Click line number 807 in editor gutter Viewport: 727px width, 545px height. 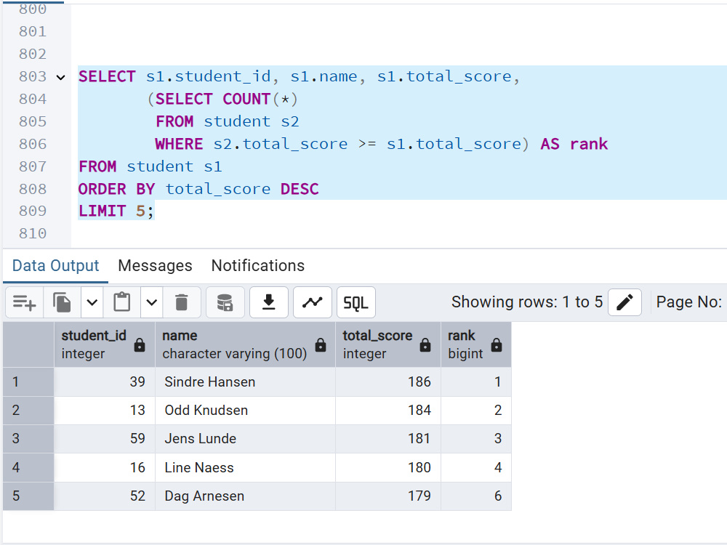click(33, 166)
